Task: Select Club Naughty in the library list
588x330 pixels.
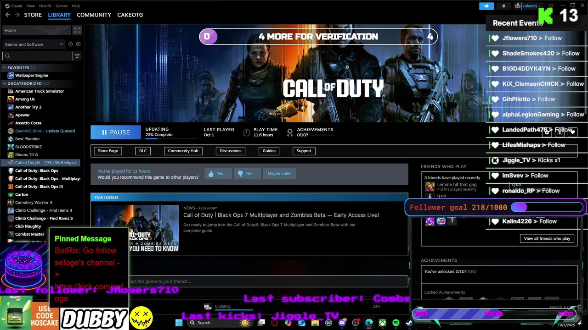Action: coord(28,226)
